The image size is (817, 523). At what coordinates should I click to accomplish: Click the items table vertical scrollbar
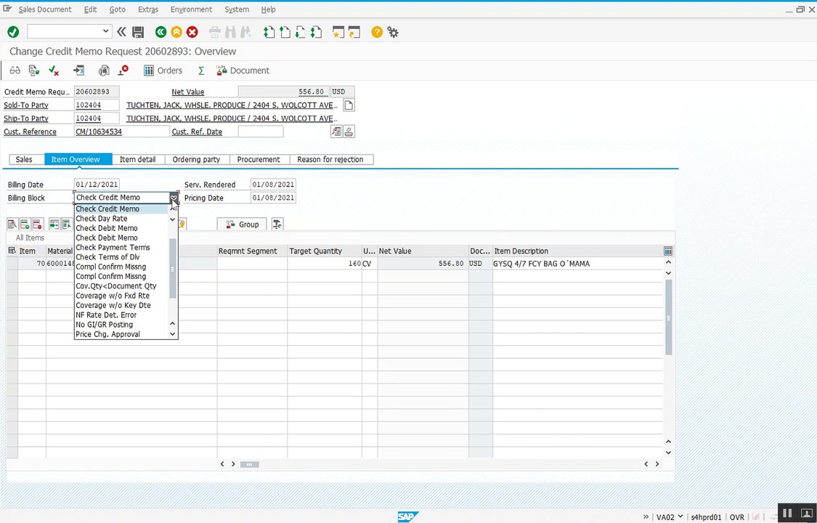point(669,317)
